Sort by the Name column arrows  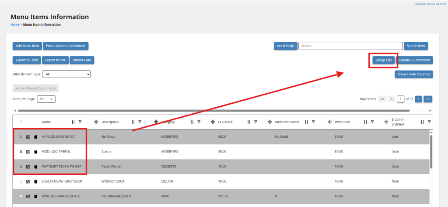pos(73,122)
